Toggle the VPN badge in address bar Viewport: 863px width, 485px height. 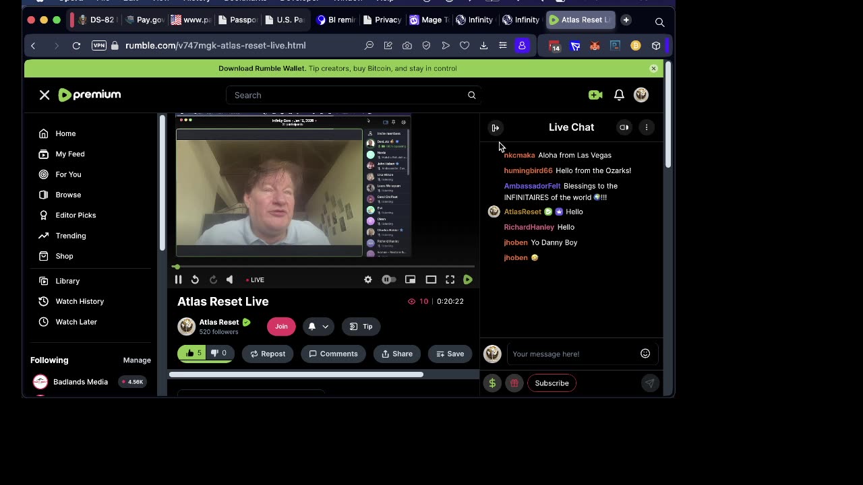coord(99,46)
